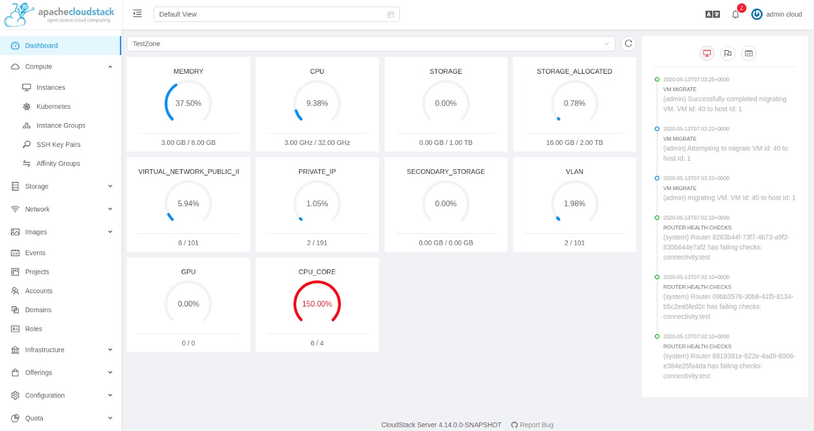814x431 pixels.
Task: Expand the Network menu chevron
Action: point(110,209)
